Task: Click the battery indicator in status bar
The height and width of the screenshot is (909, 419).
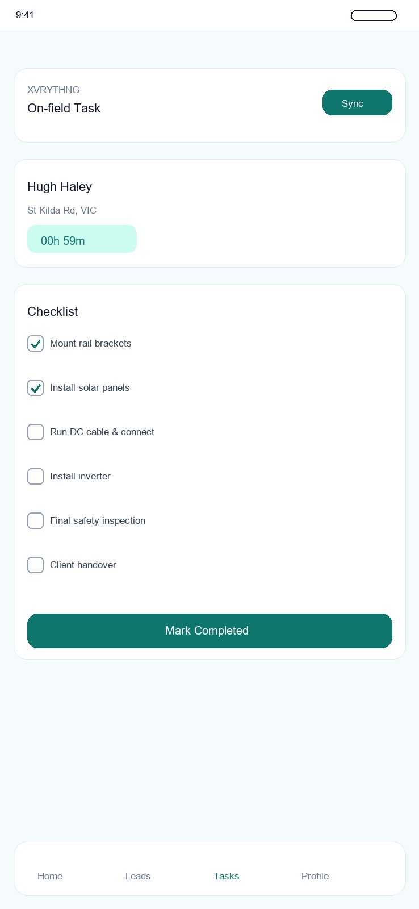Action: [374, 15]
